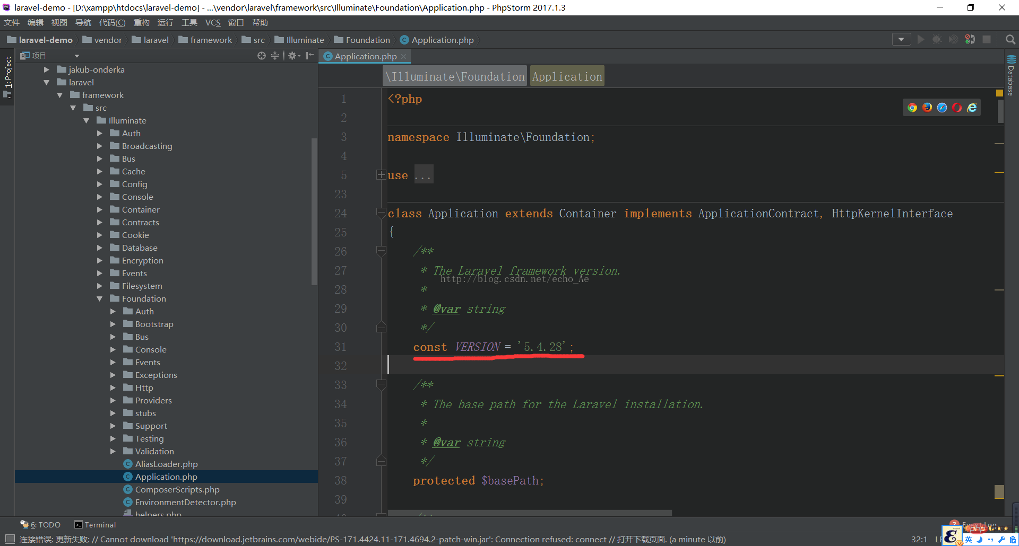This screenshot has height=546, width=1019.
Task: Toggle PHP debug connection listener
Action: tap(970, 40)
